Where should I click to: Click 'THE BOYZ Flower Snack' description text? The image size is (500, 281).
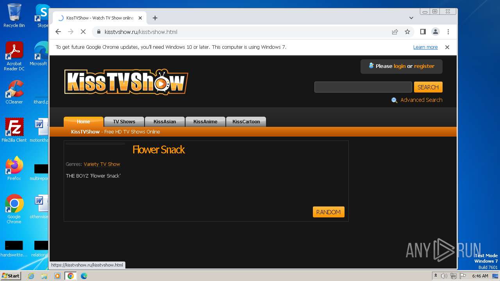click(x=93, y=176)
